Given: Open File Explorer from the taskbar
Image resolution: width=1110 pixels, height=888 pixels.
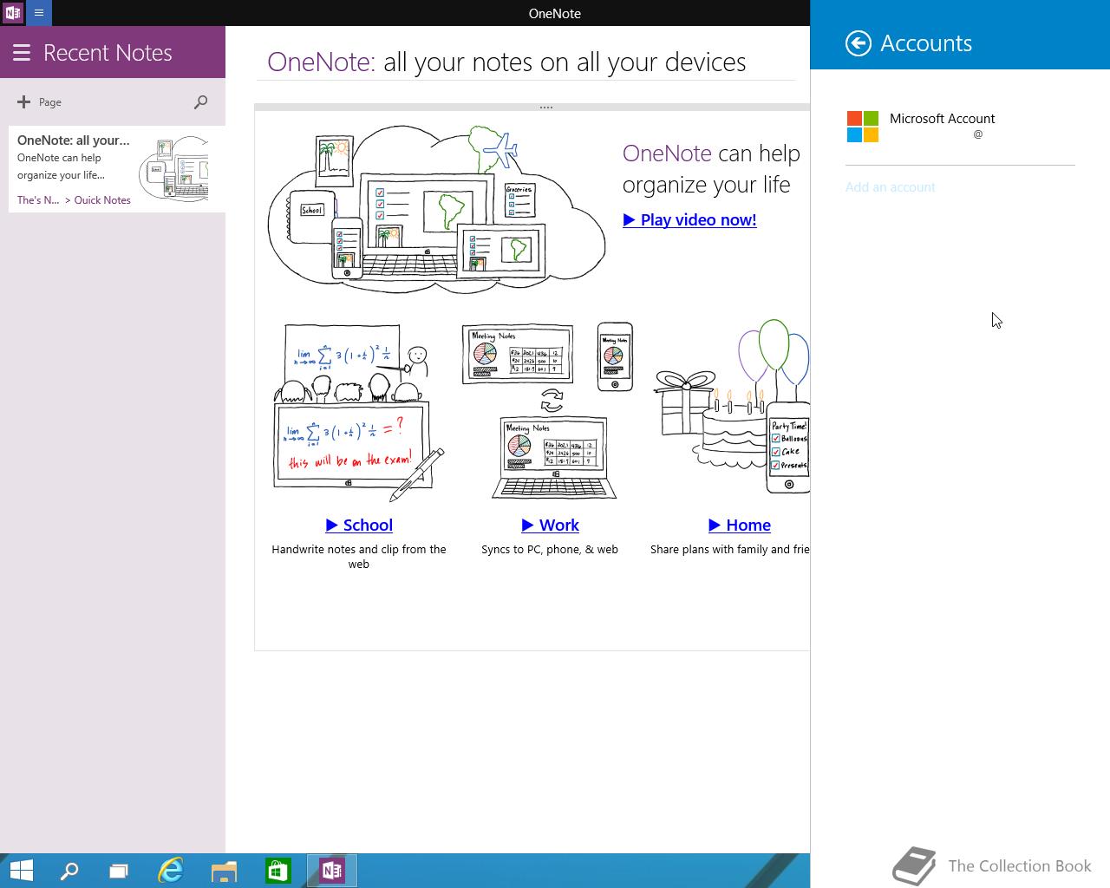Looking at the screenshot, I should coord(224,871).
